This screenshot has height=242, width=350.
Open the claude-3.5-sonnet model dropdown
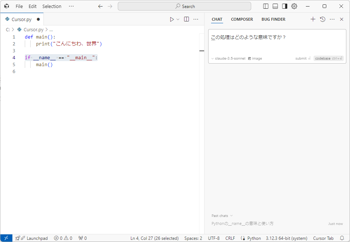pyautogui.click(x=228, y=59)
